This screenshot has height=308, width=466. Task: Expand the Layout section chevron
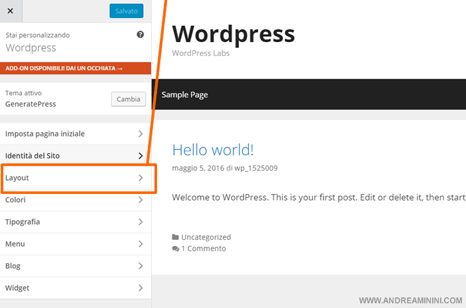click(140, 178)
